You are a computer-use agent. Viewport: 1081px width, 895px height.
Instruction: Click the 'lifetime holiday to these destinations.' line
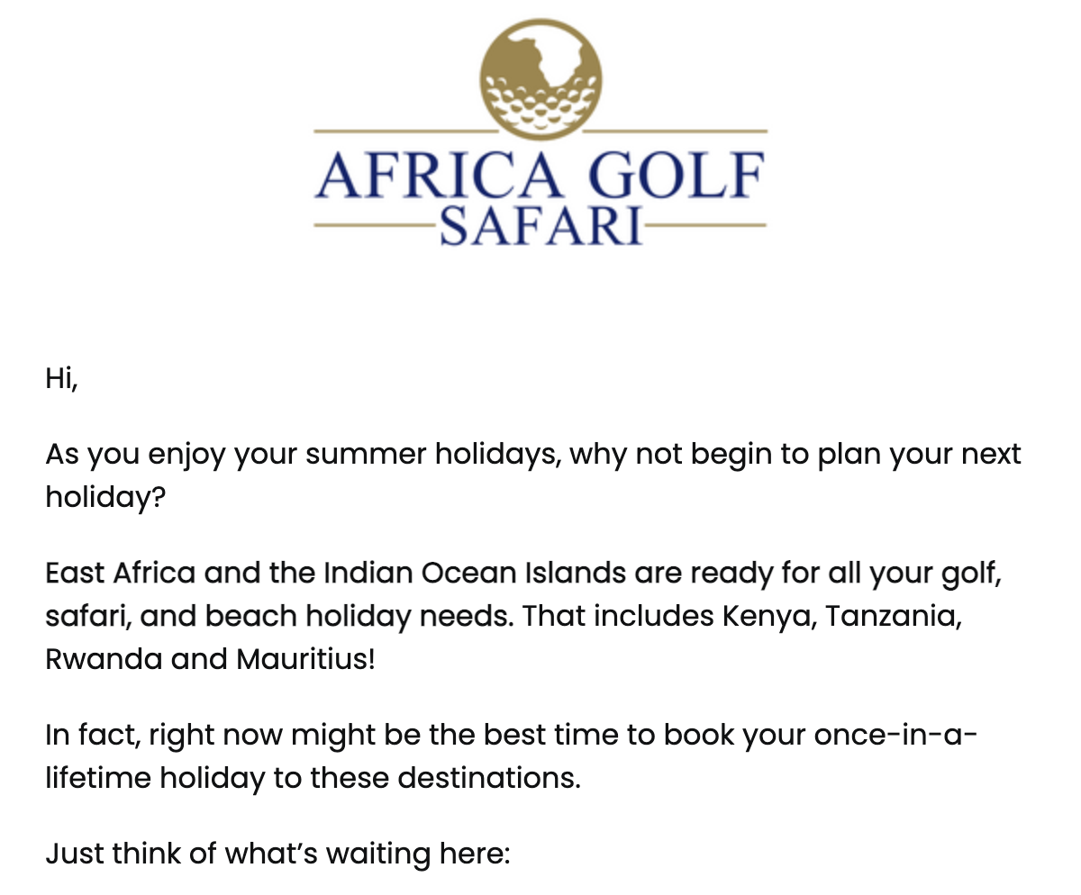coord(313,778)
